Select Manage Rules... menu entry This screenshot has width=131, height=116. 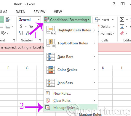(71, 108)
